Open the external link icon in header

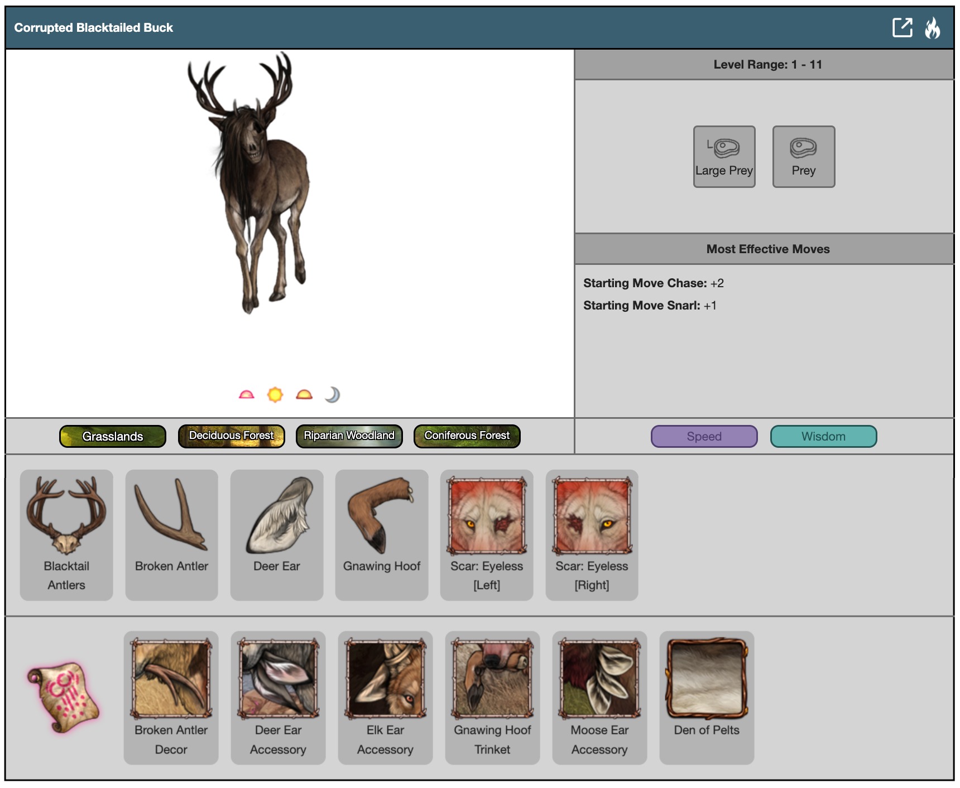(902, 27)
